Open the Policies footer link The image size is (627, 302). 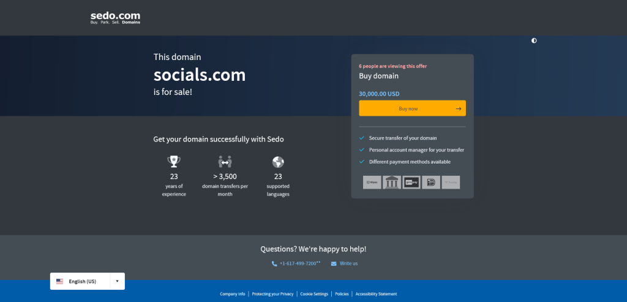coord(342,294)
